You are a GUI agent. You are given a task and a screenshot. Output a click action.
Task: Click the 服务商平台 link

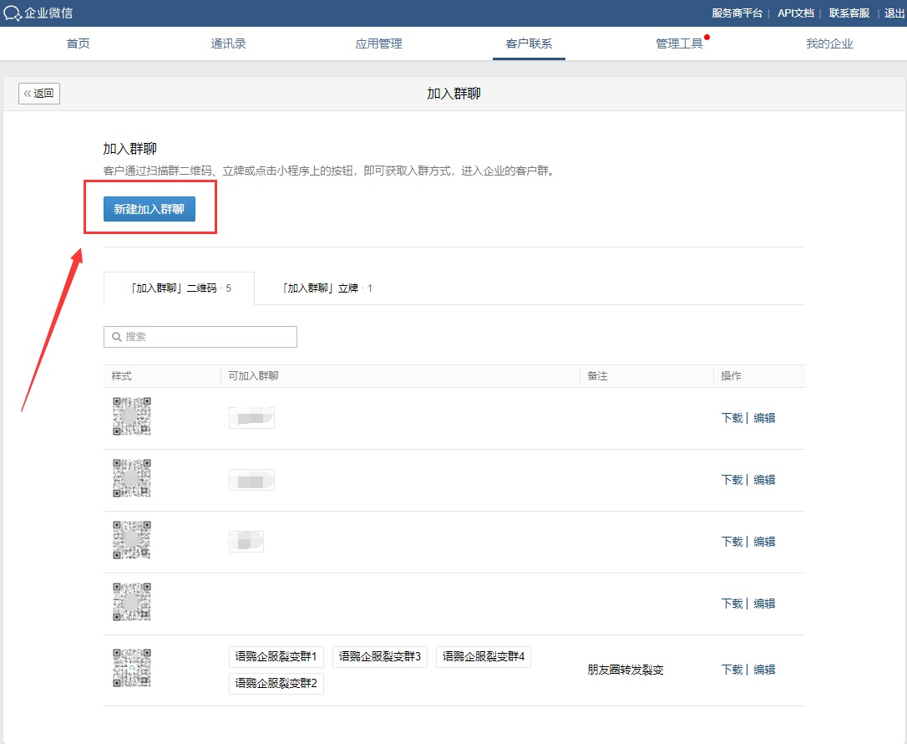coord(737,13)
